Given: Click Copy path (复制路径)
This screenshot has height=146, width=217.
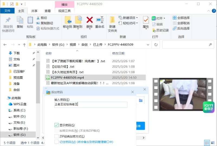Looking at the screenshot, I should 45,23.
